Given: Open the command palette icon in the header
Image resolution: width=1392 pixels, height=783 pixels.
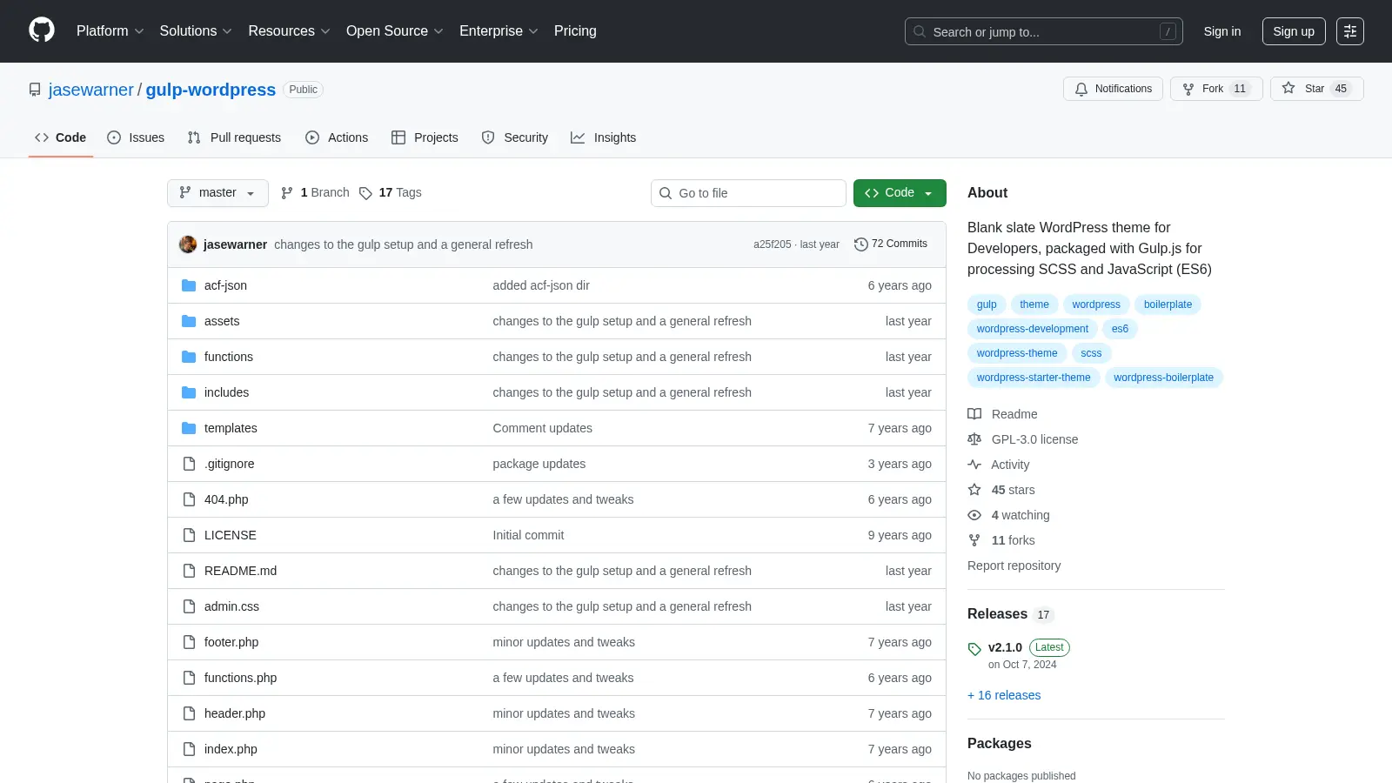Looking at the screenshot, I should click(x=1350, y=31).
